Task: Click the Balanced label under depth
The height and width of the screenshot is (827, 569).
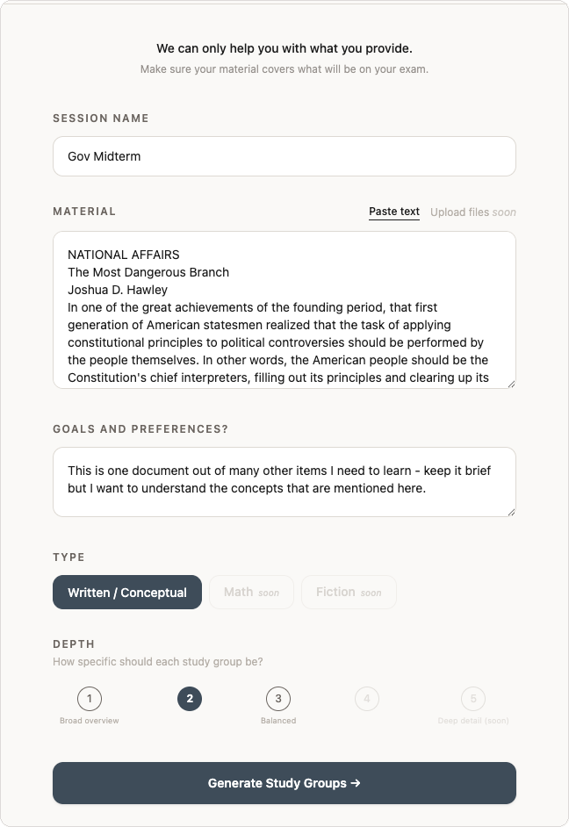Action: click(278, 720)
